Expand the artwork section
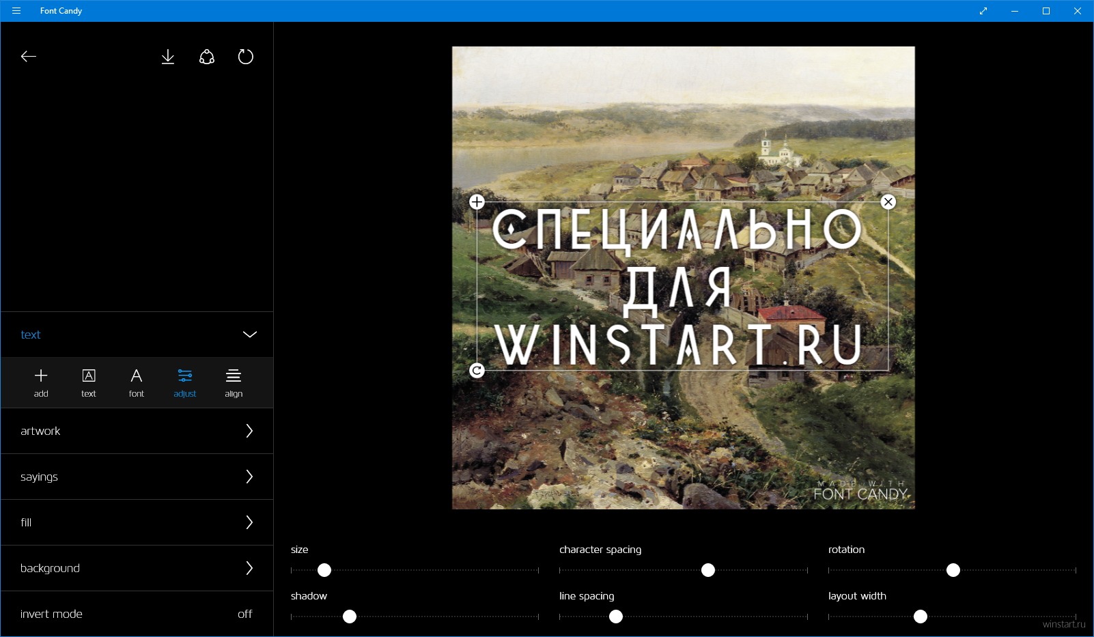Image resolution: width=1094 pixels, height=637 pixels. click(x=137, y=431)
